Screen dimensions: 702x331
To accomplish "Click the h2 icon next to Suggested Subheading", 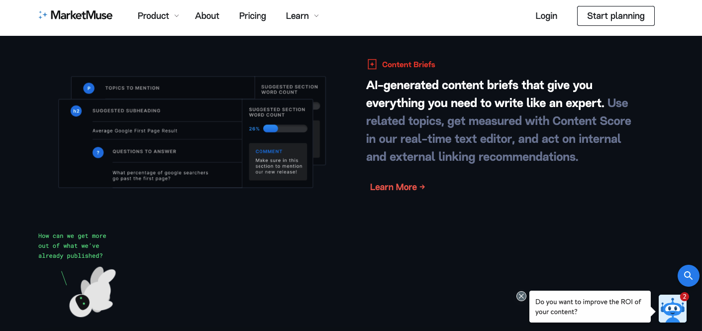I will point(76,110).
